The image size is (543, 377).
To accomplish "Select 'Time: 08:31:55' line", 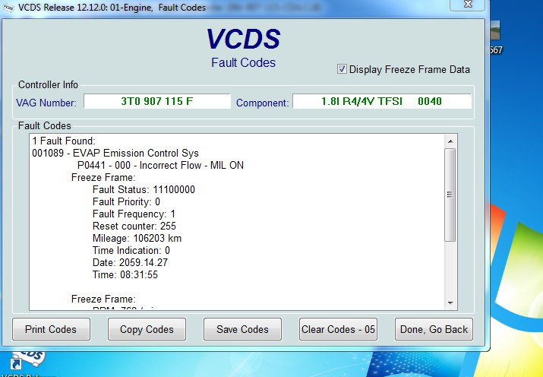I will [125, 274].
